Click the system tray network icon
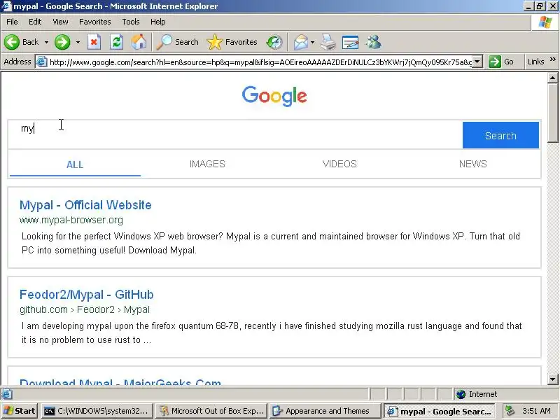The image size is (560, 420). point(510,411)
